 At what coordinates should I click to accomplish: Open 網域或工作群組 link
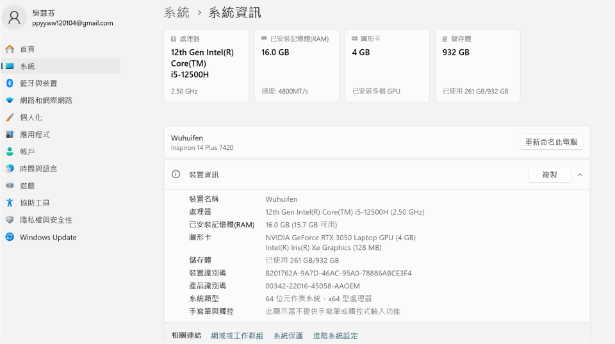pyautogui.click(x=237, y=336)
